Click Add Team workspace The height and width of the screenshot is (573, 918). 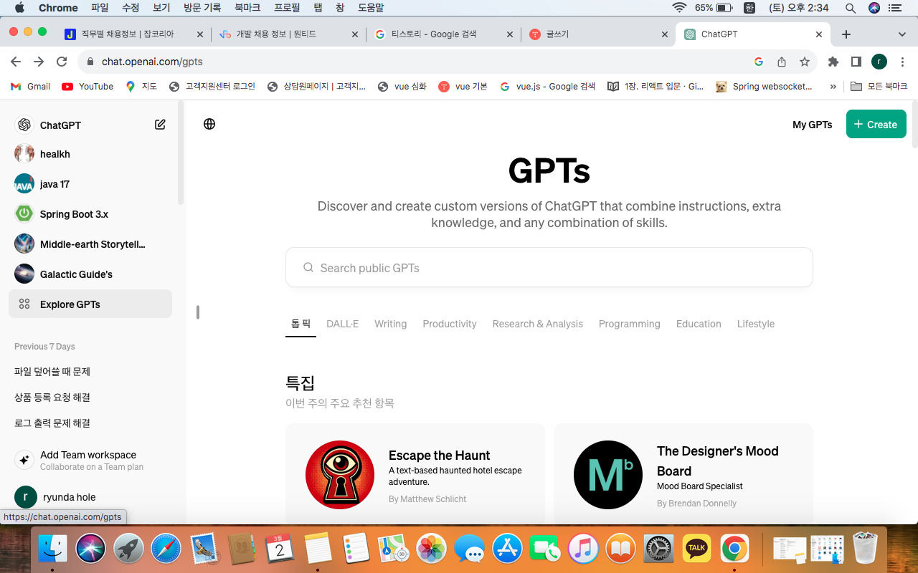coord(90,460)
